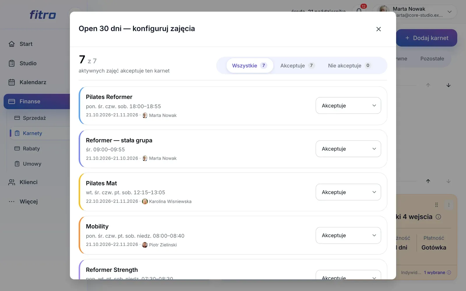The width and height of the screenshot is (466, 291).
Task: Open acceptance dropdown for Pilates Reformer
Action: (x=348, y=106)
